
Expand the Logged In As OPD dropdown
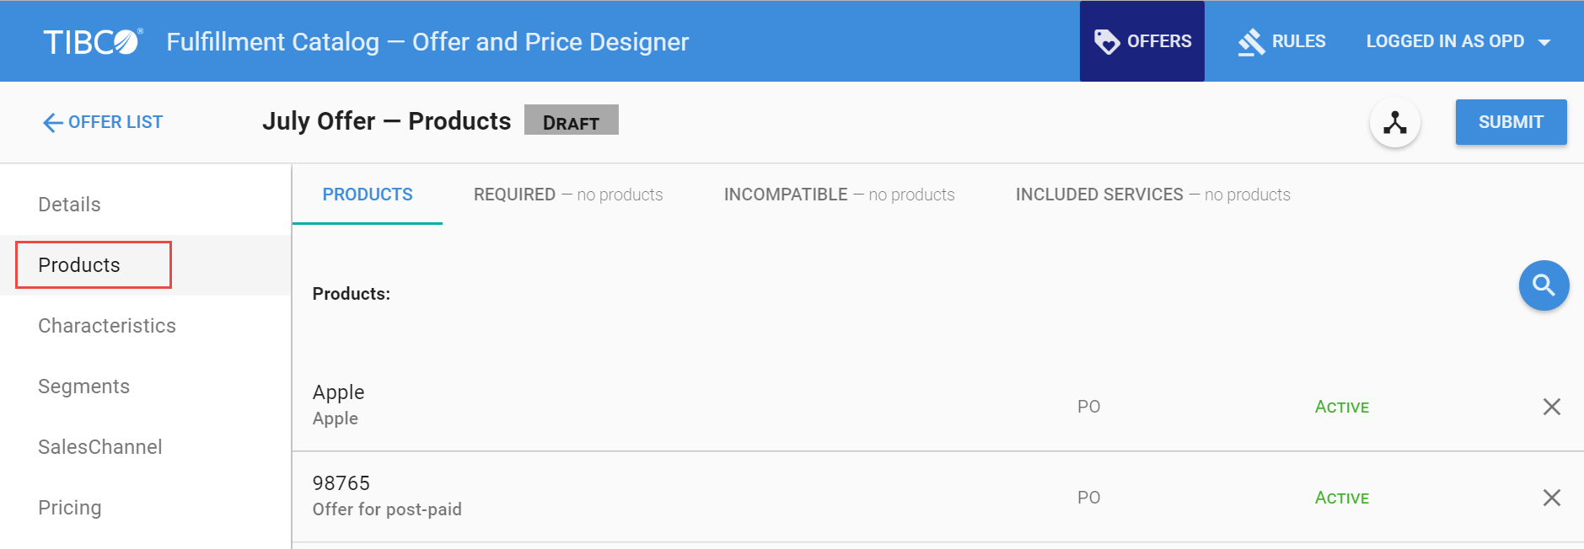[x=1544, y=42]
